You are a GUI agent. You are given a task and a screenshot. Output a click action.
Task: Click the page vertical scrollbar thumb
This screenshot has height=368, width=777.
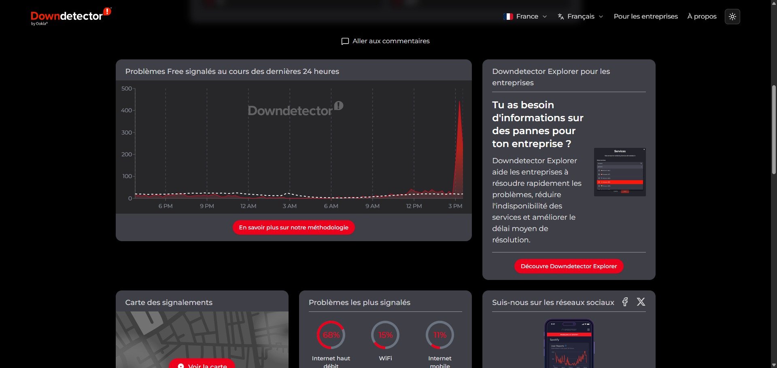774,129
